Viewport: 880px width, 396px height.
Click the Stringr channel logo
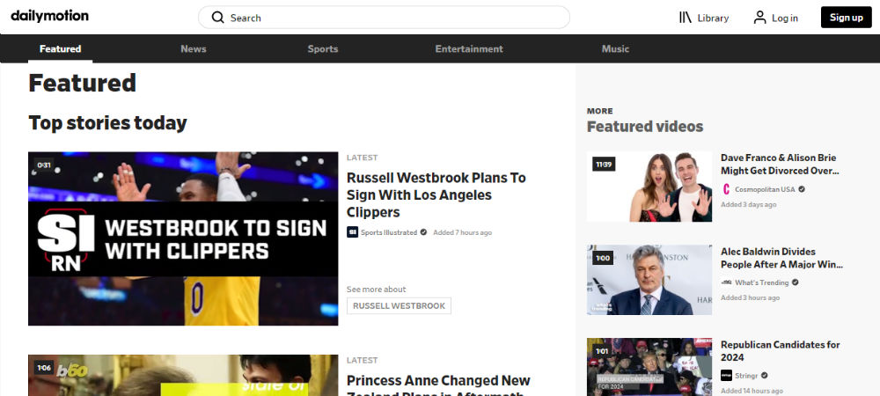click(x=726, y=376)
